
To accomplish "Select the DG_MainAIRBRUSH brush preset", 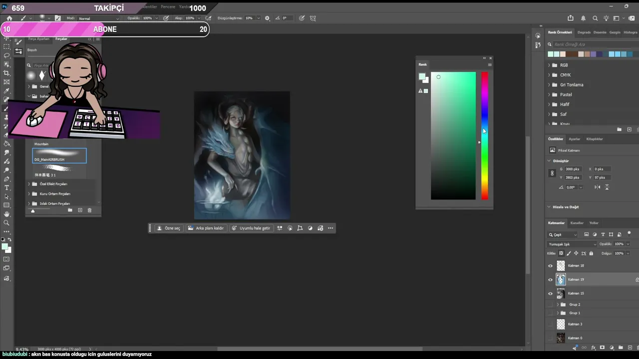I will tap(59, 156).
